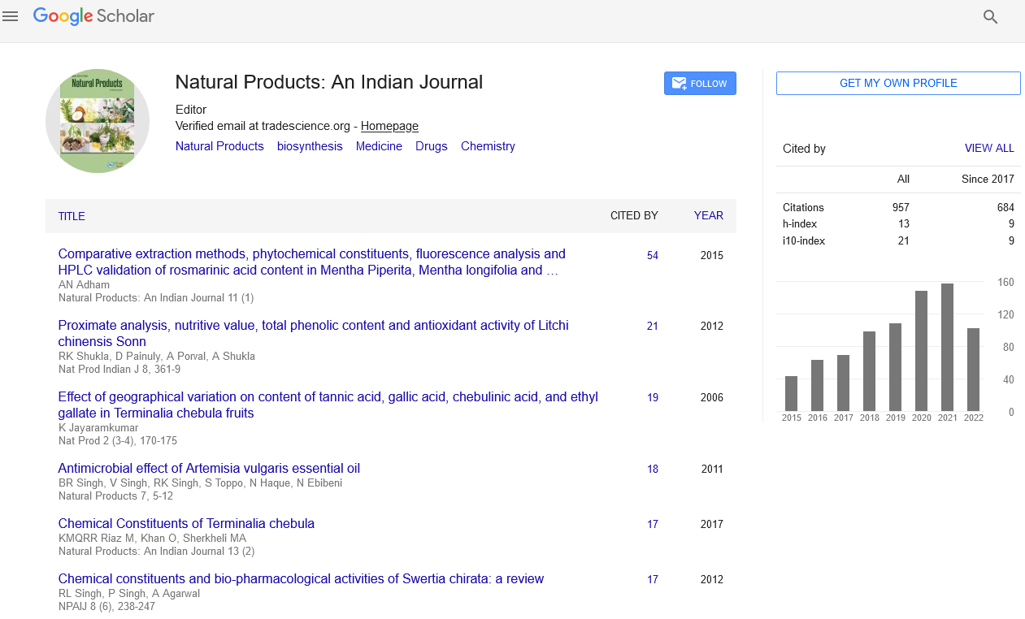Click 'Nat Prod Indian J 8, 361-9' text
1025x619 pixels.
coord(119,370)
